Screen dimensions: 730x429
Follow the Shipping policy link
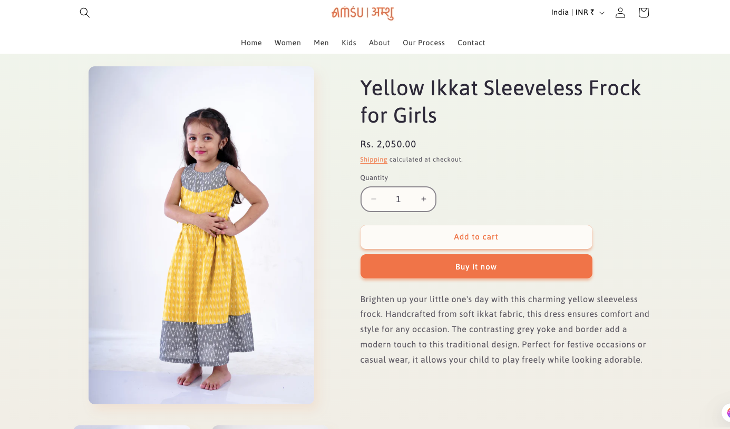click(x=374, y=159)
